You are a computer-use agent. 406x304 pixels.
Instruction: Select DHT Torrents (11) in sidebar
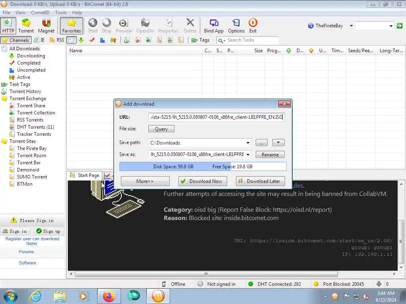35,127
